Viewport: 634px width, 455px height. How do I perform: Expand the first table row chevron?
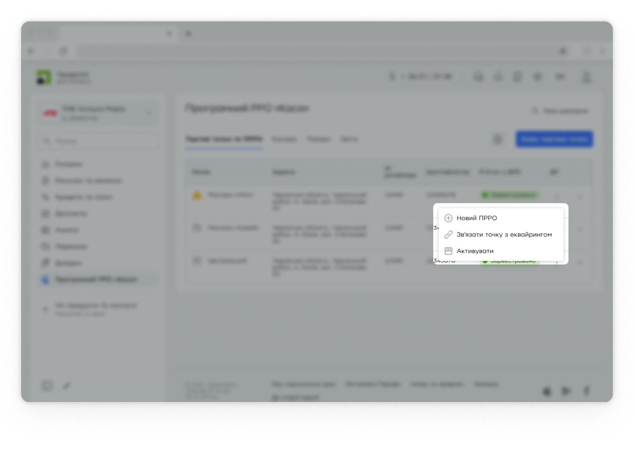pos(580,197)
